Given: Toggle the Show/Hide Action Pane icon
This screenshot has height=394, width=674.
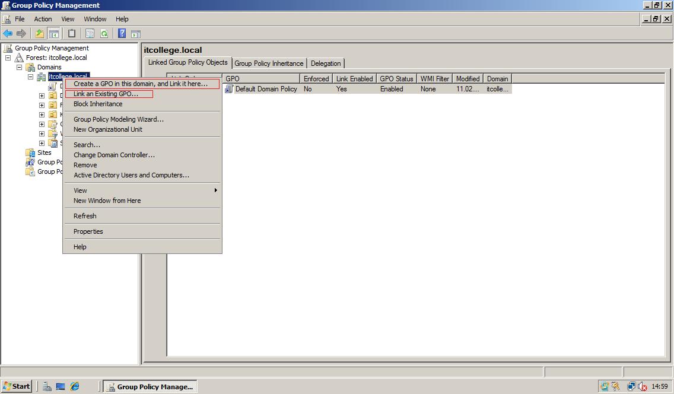Looking at the screenshot, I should pos(136,33).
